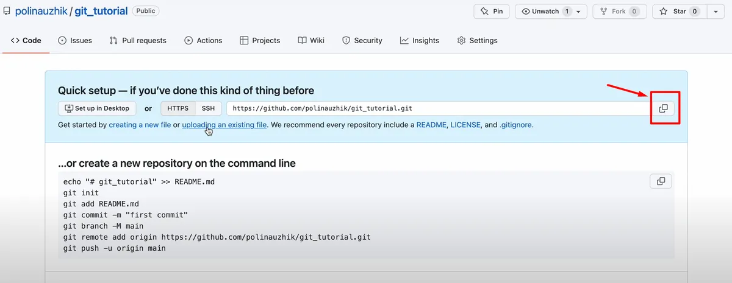Click the repository URL text field

(x=440, y=108)
